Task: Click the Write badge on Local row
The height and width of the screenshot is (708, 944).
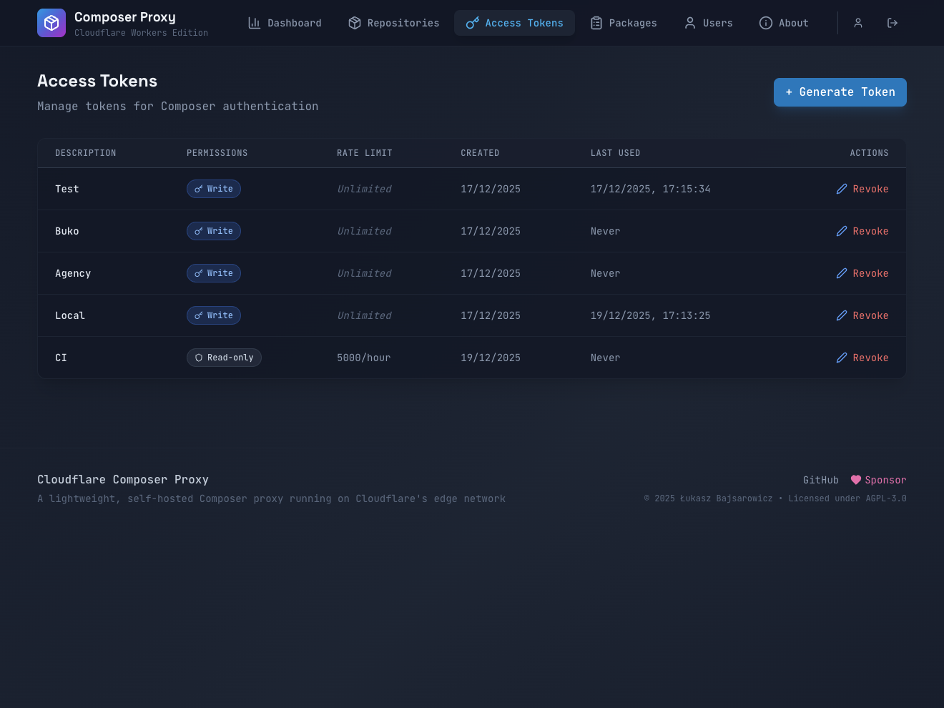Action: (214, 315)
